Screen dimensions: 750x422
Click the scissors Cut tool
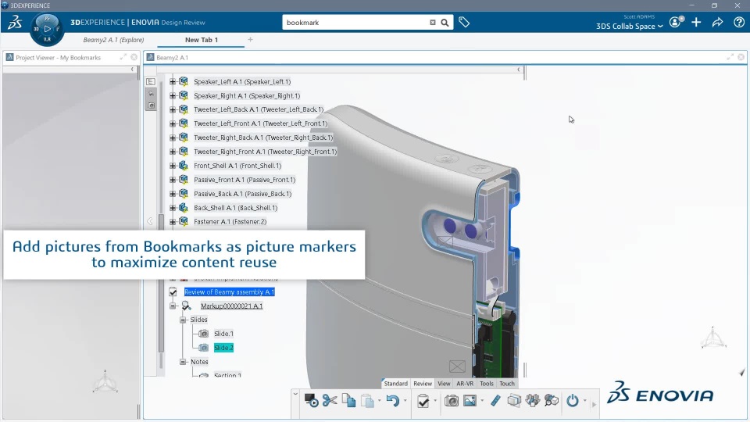330,400
